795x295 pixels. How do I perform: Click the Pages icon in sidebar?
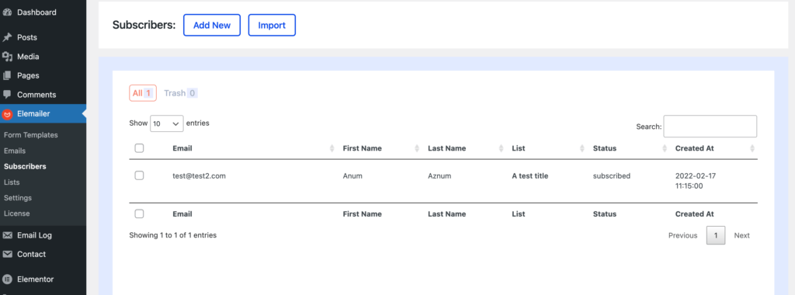coord(7,75)
